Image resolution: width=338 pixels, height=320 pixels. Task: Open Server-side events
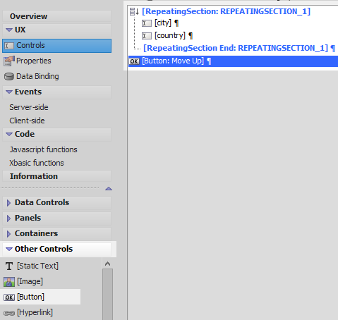click(29, 107)
